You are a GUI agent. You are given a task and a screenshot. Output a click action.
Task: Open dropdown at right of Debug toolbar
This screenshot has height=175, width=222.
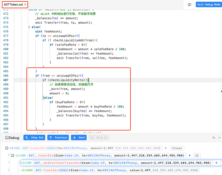point(220,137)
